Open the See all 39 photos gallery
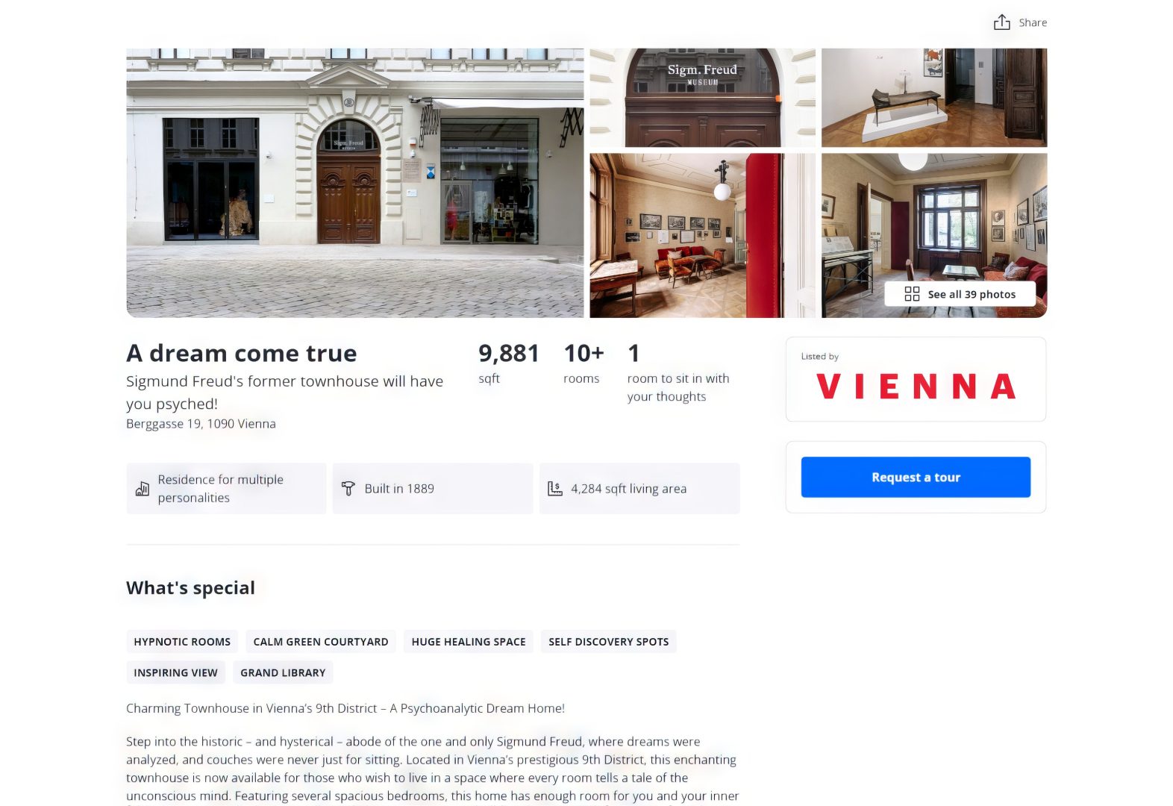 click(x=960, y=294)
